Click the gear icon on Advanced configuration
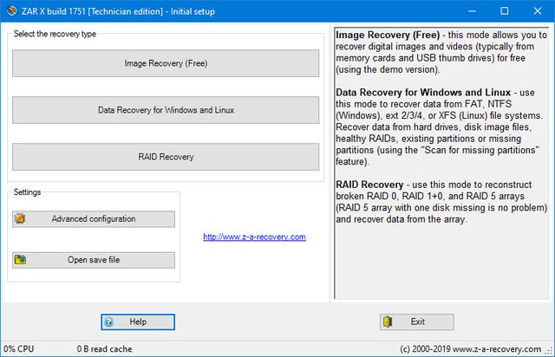Image resolution: width=555 pixels, height=357 pixels. (x=21, y=219)
